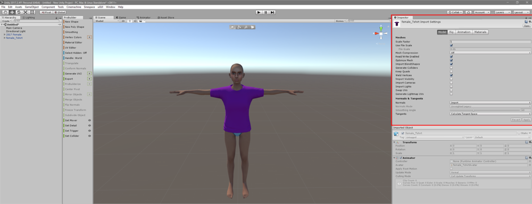Open Export options plus icon
The width and height of the screenshot is (532, 204).
tap(89, 79)
